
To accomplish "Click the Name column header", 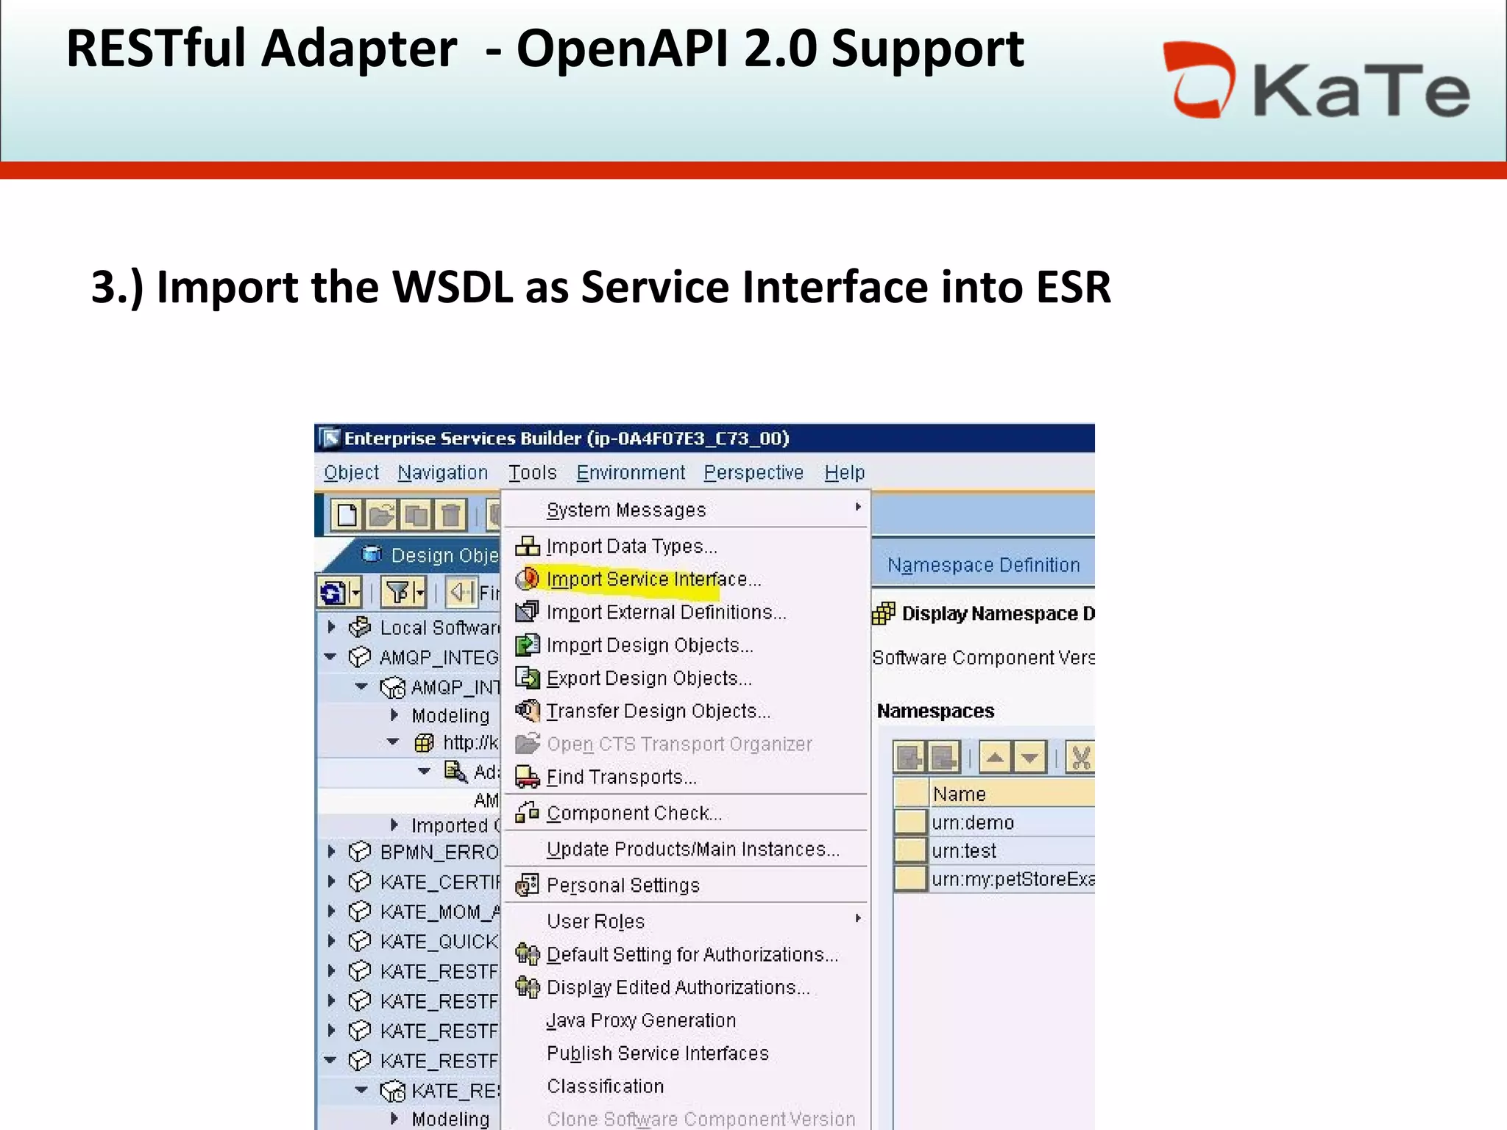I will pos(1013,793).
